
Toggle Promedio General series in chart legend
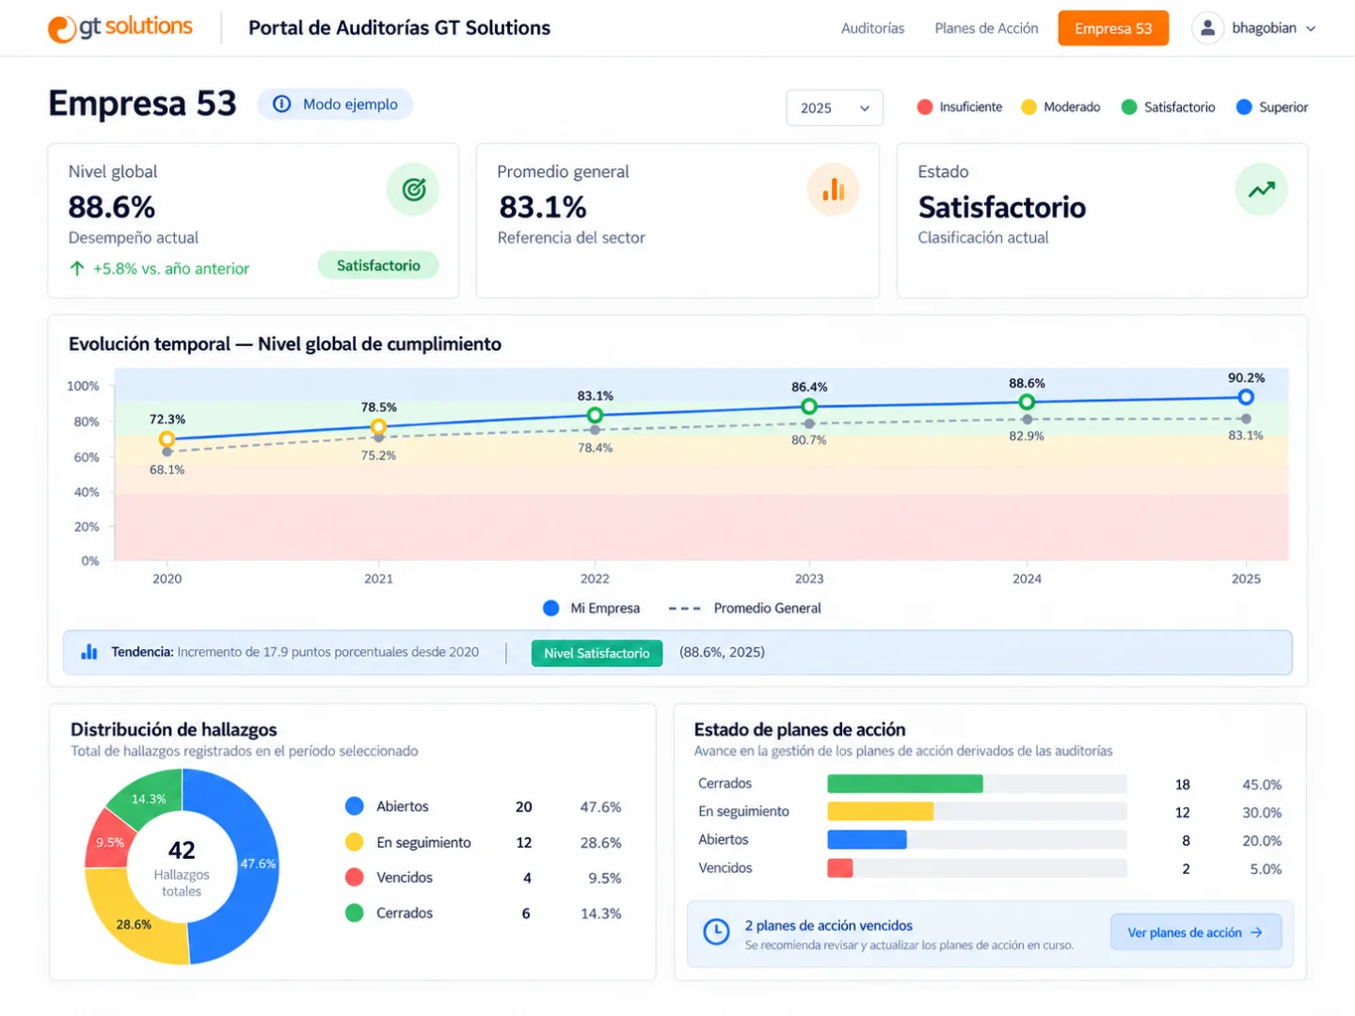744,609
